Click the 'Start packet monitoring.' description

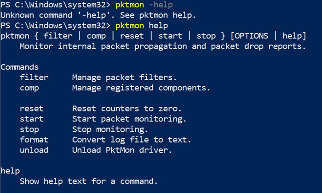click(129, 119)
